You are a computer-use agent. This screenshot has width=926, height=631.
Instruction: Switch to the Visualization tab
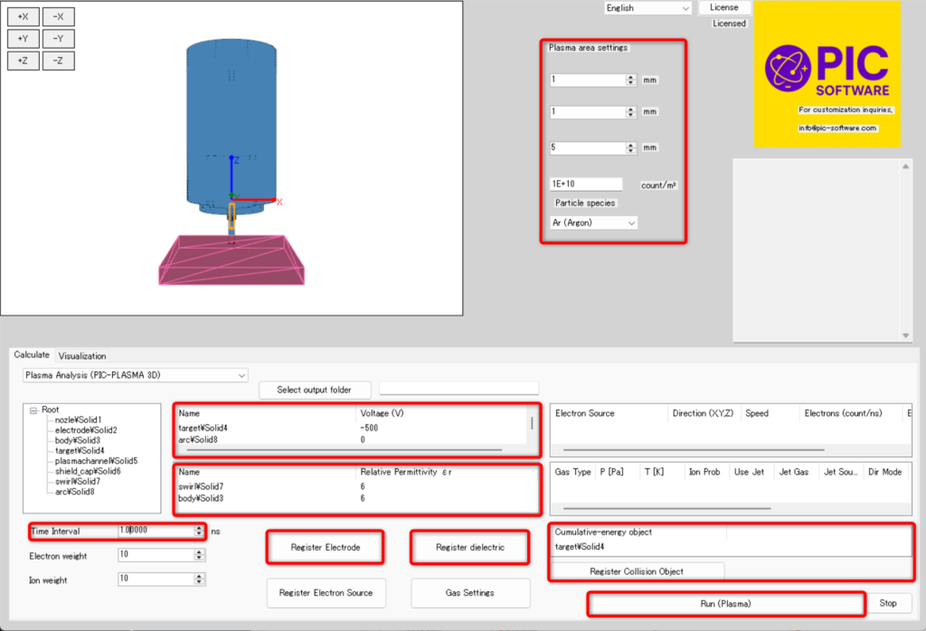[x=82, y=355]
